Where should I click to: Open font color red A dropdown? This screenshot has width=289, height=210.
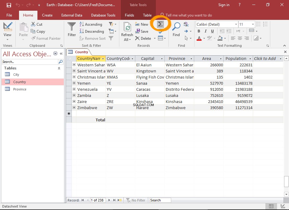click(204, 39)
